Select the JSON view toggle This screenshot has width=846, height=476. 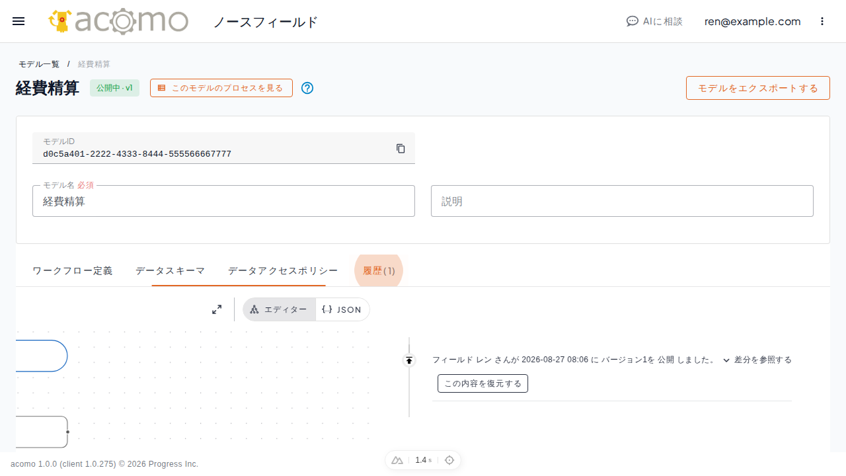pyautogui.click(x=342, y=309)
